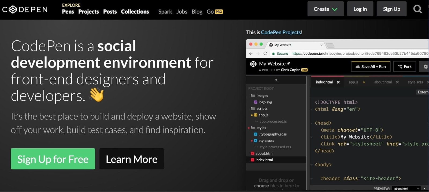Click the green Sign Up for Free button
This screenshot has height=192, width=429.
[x=53, y=159]
